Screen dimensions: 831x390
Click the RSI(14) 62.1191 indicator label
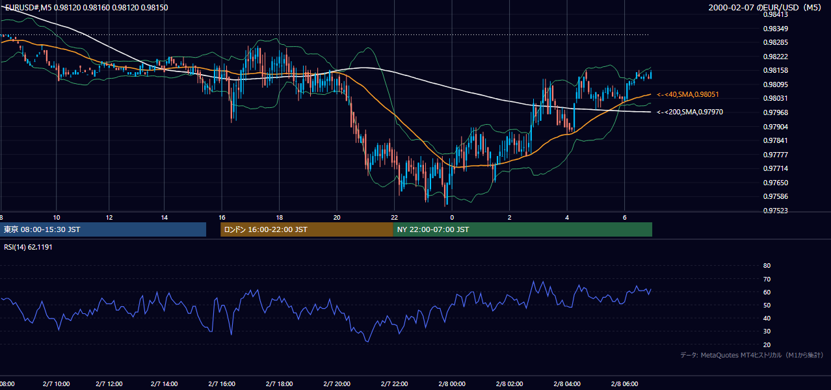click(28, 247)
